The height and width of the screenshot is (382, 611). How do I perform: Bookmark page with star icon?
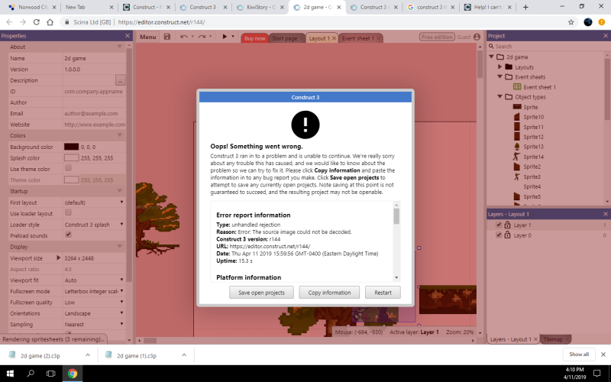571,22
